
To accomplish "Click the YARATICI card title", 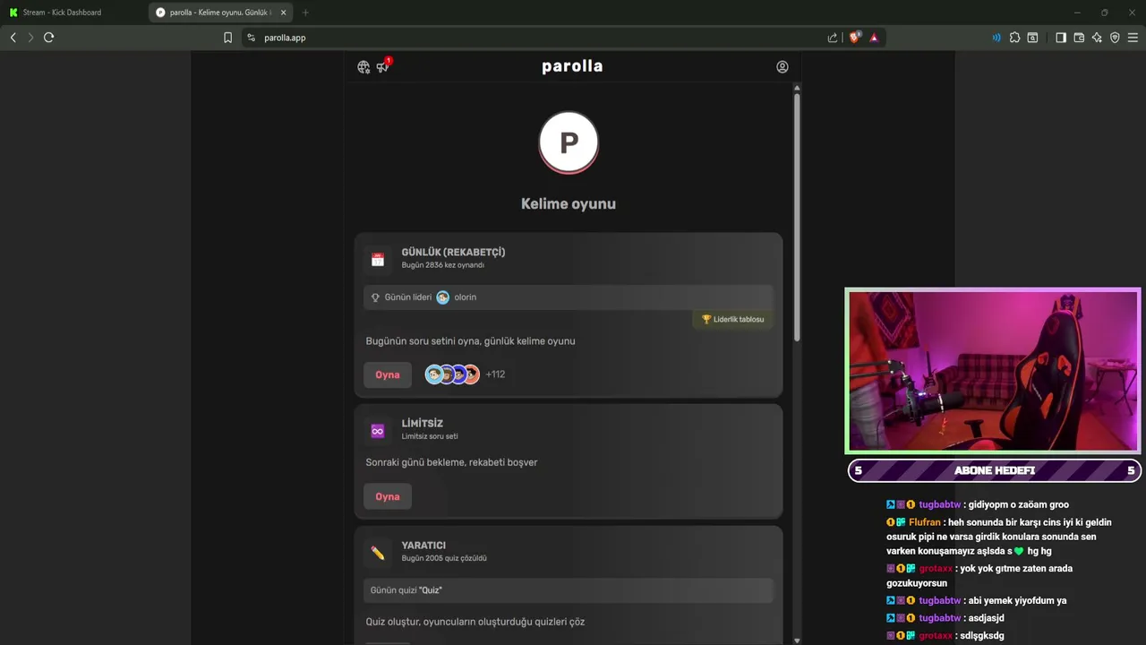I will pos(423,546).
